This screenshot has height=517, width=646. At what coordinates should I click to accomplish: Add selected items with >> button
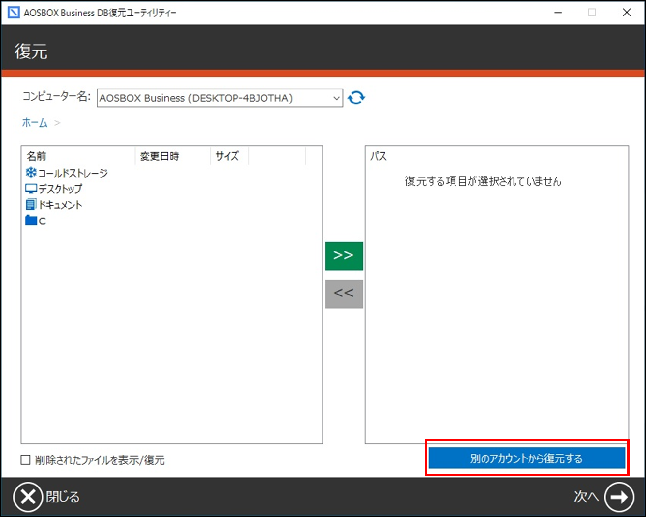(344, 256)
